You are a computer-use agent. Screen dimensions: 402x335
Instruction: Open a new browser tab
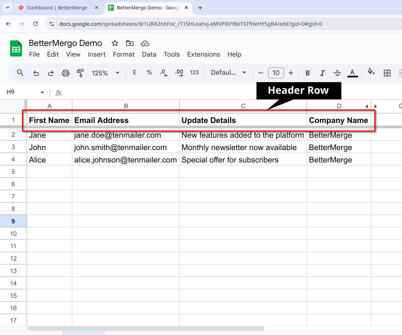click(200, 8)
